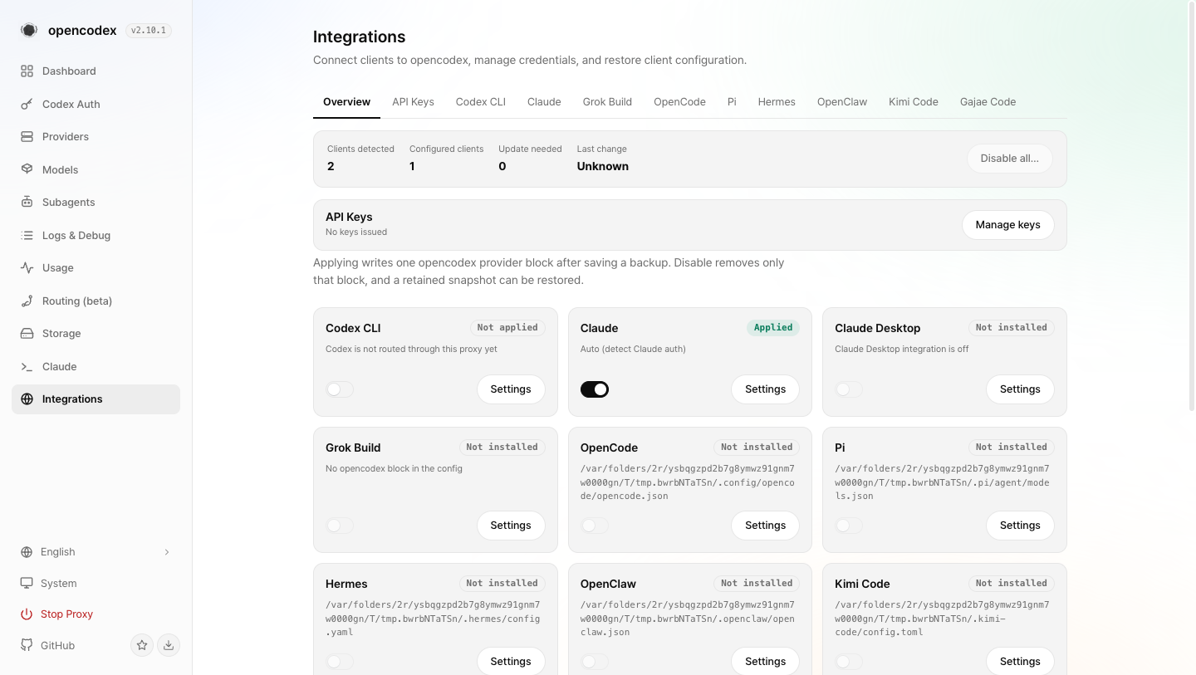This screenshot has width=1196, height=675.
Task: Click the Applied status badge on Claude
Action: 773,328
